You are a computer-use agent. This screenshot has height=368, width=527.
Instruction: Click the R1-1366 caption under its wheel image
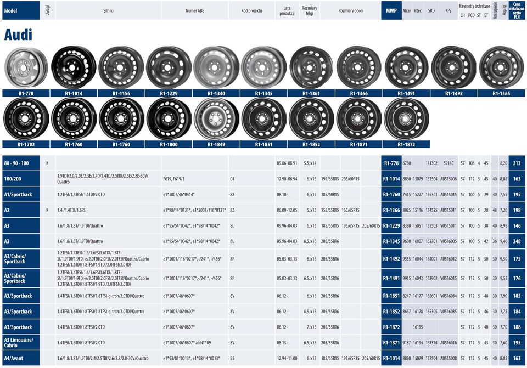359,93
